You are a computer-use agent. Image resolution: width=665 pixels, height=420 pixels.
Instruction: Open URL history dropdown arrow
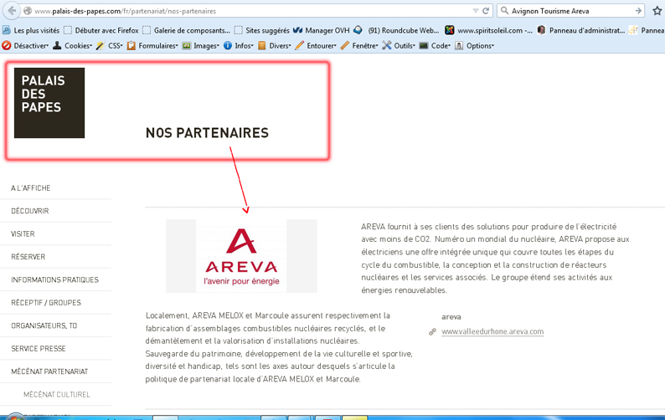(x=476, y=11)
